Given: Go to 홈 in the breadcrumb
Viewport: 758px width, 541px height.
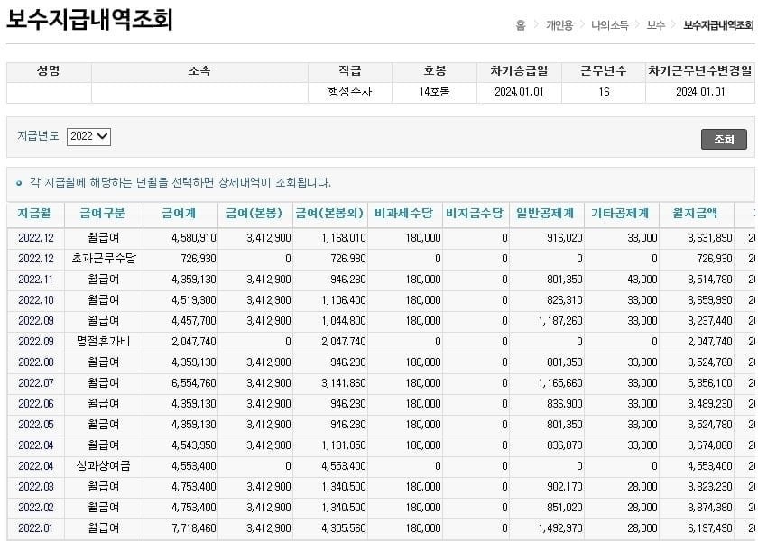Looking at the screenshot, I should point(521,25).
